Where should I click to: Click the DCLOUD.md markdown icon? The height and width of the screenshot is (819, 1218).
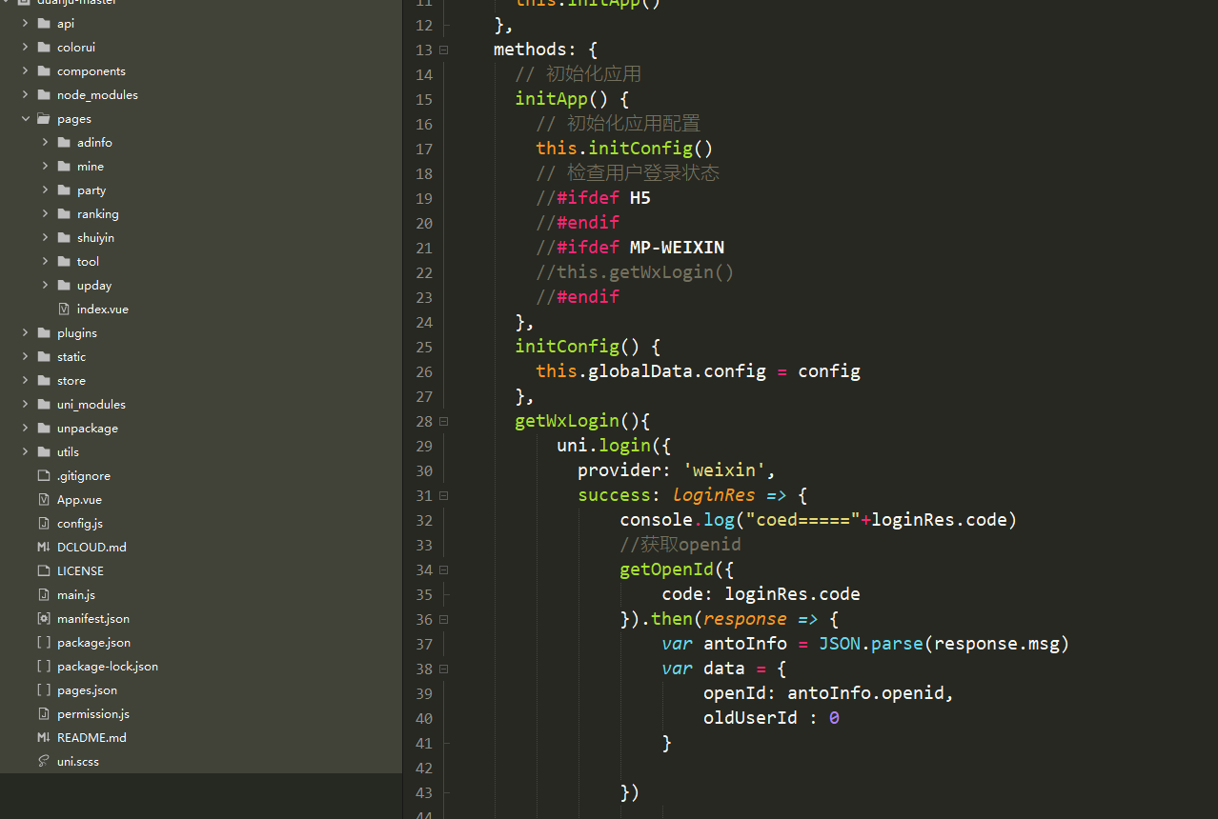(x=44, y=547)
